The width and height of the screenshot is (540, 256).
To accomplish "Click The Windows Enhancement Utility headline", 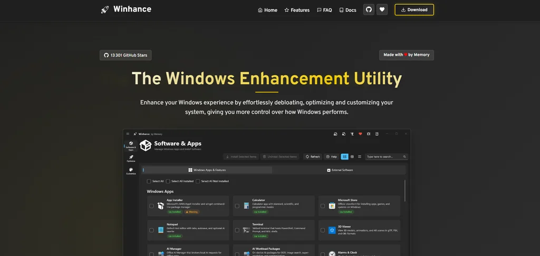I will coord(267,78).
